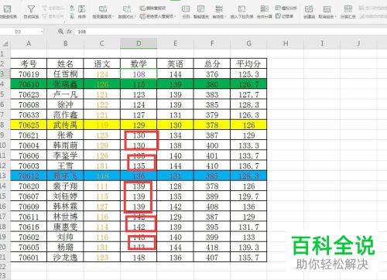The height and width of the screenshot is (280, 387).
Task: Click the math score cell 148
Action: tap(139, 258)
